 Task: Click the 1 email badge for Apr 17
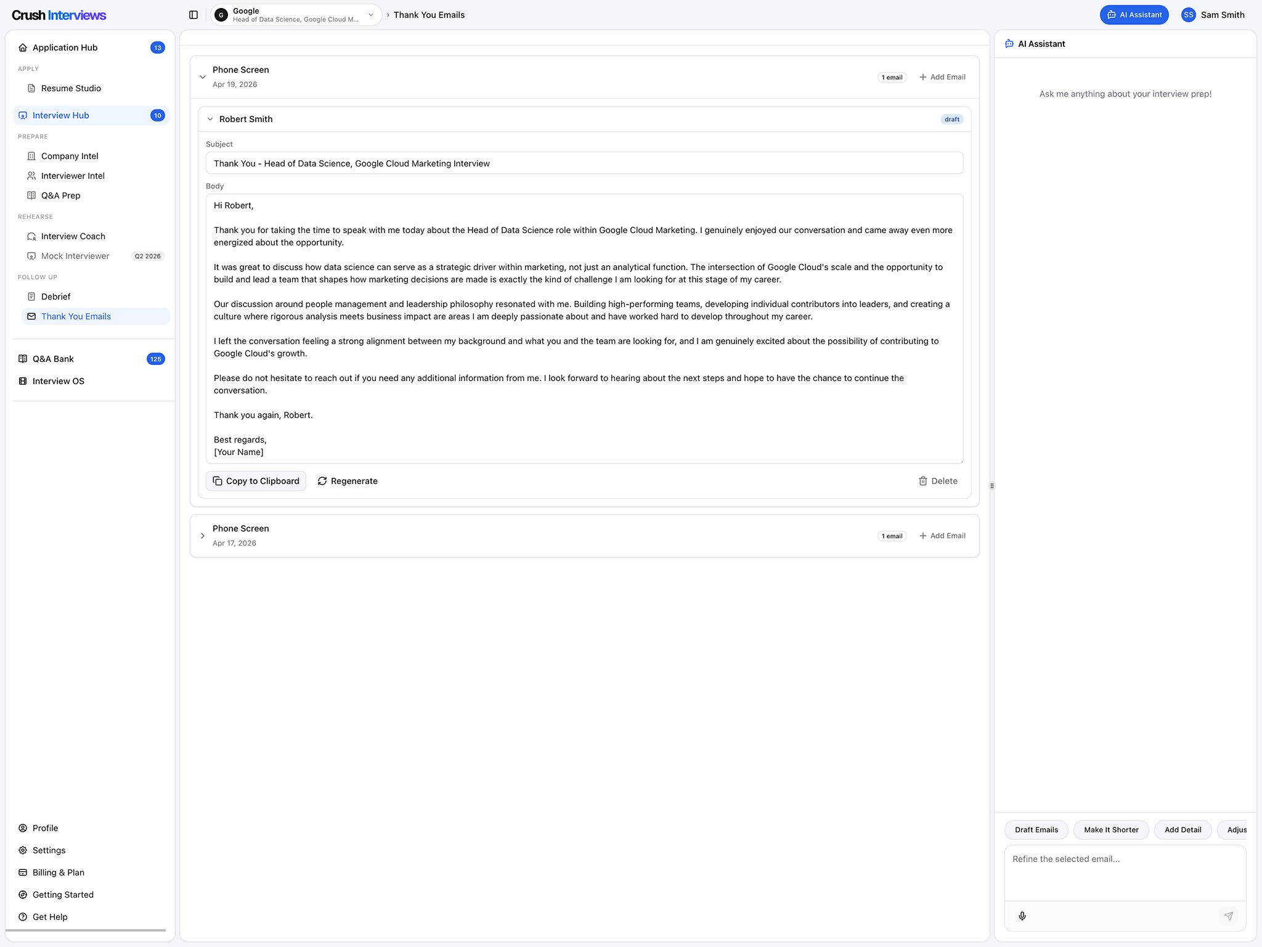[x=892, y=536]
